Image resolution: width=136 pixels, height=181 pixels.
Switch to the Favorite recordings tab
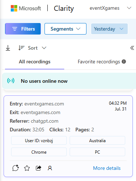[99, 62]
